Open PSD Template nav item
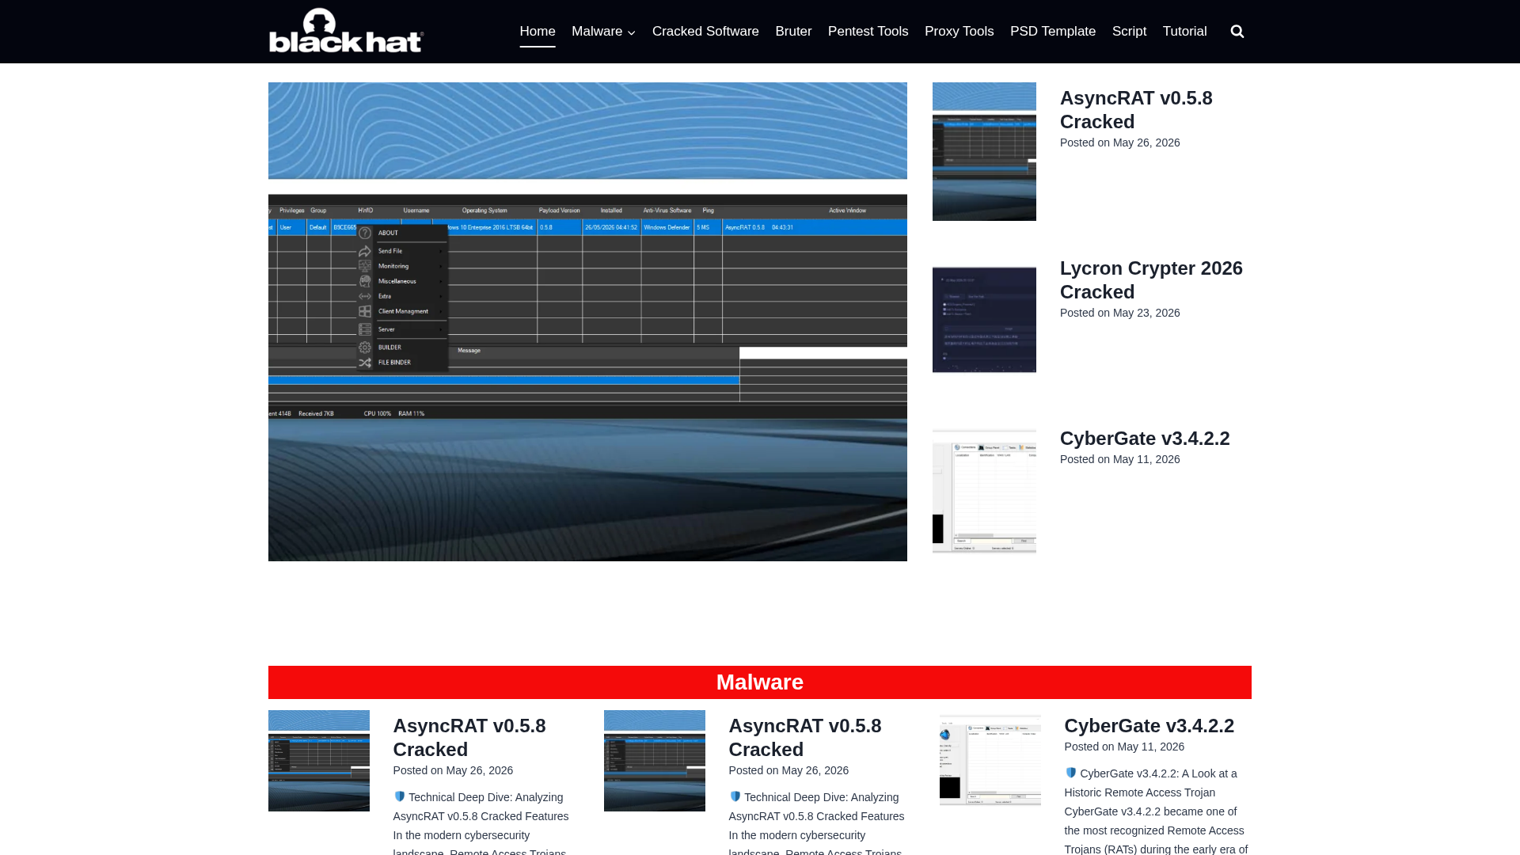 pos(1052,32)
